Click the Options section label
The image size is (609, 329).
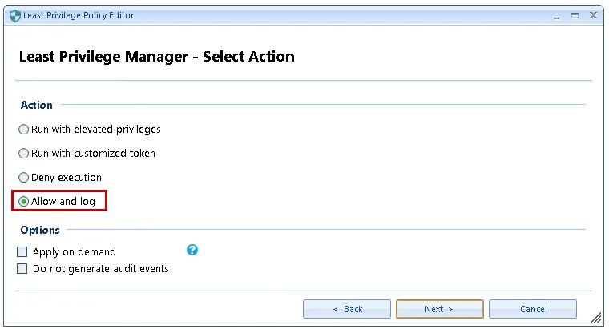pyautogui.click(x=40, y=230)
